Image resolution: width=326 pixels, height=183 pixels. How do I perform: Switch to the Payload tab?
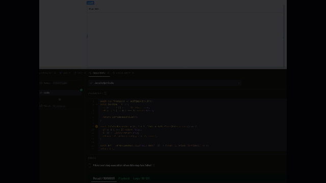click(124, 178)
